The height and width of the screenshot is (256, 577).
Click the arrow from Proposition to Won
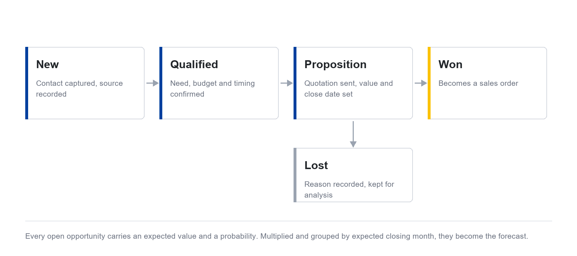[421, 83]
